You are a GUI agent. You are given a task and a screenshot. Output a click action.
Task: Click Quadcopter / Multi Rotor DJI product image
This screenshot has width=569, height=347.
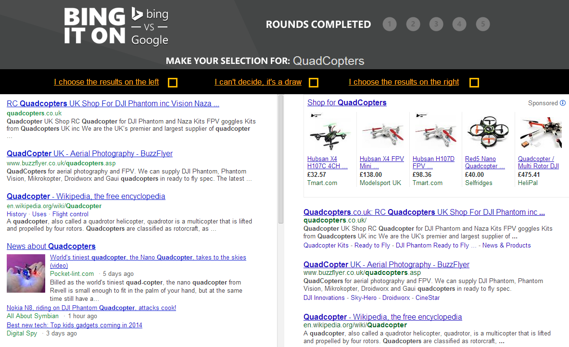click(541, 133)
